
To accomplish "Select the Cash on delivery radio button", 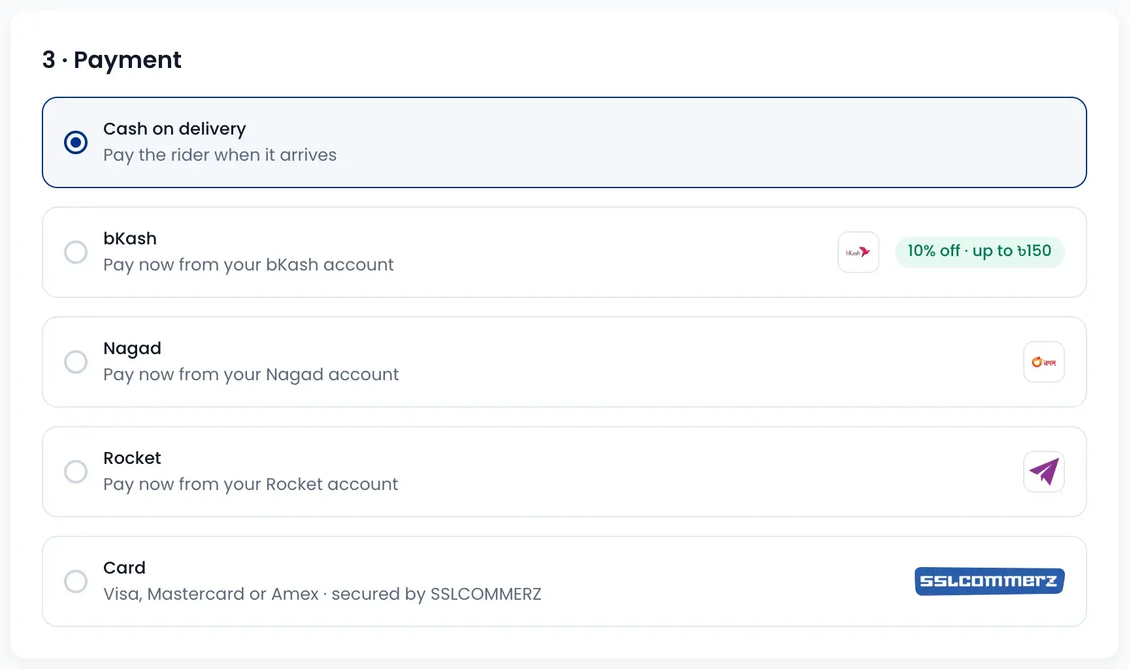I will coord(76,142).
